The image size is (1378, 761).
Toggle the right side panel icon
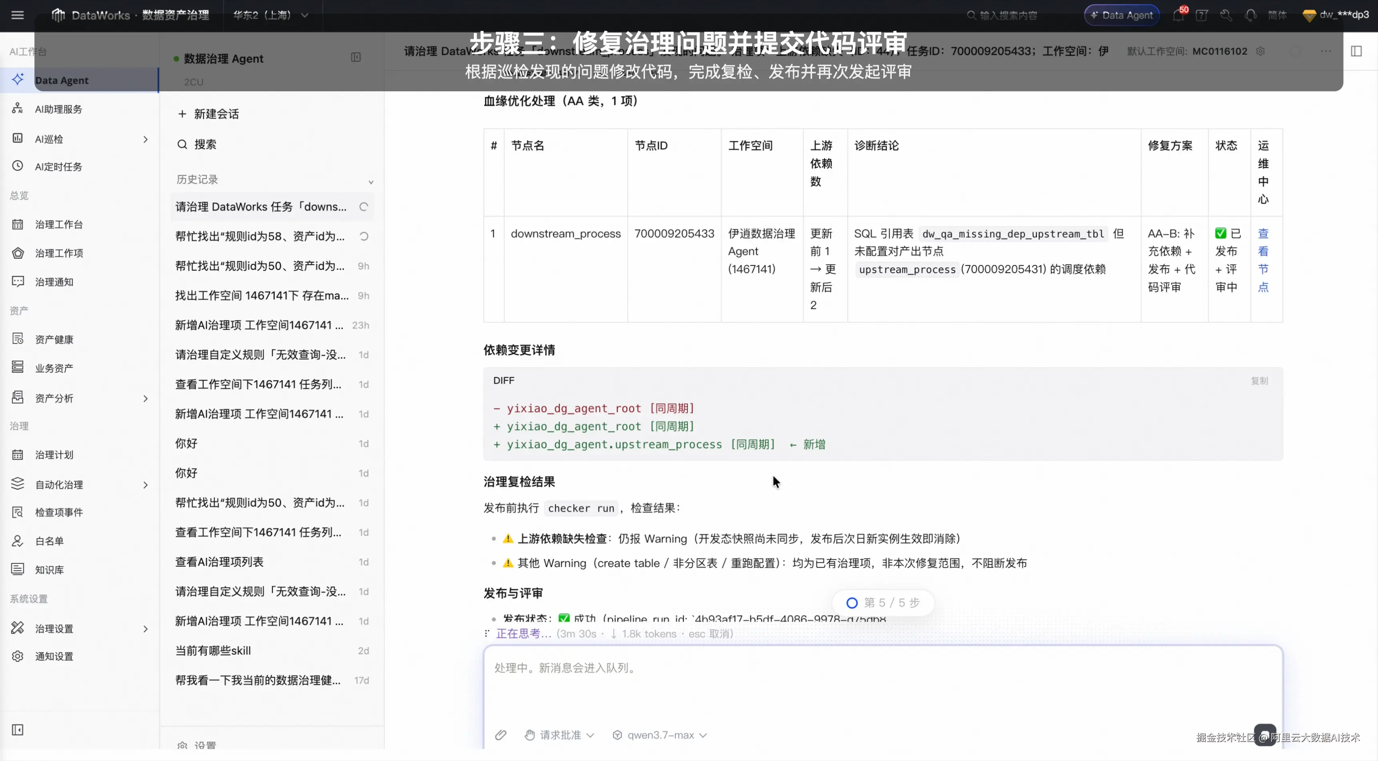point(1356,51)
